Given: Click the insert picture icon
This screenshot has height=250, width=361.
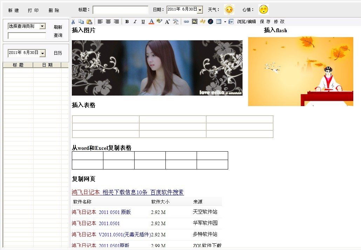Looking at the screenshot, I should (x=195, y=22).
